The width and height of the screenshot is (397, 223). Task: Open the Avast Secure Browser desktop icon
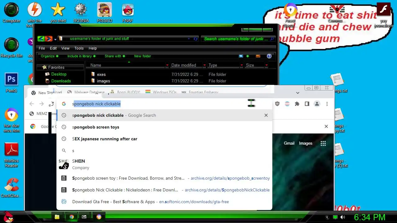coord(290,15)
